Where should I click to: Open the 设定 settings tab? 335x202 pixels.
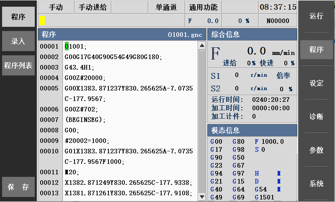click(317, 83)
